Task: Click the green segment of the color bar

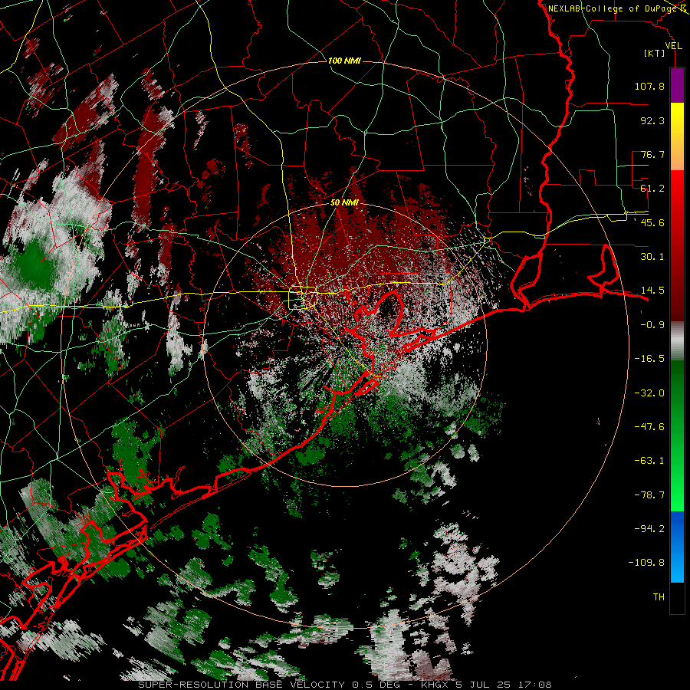Action: (x=677, y=435)
